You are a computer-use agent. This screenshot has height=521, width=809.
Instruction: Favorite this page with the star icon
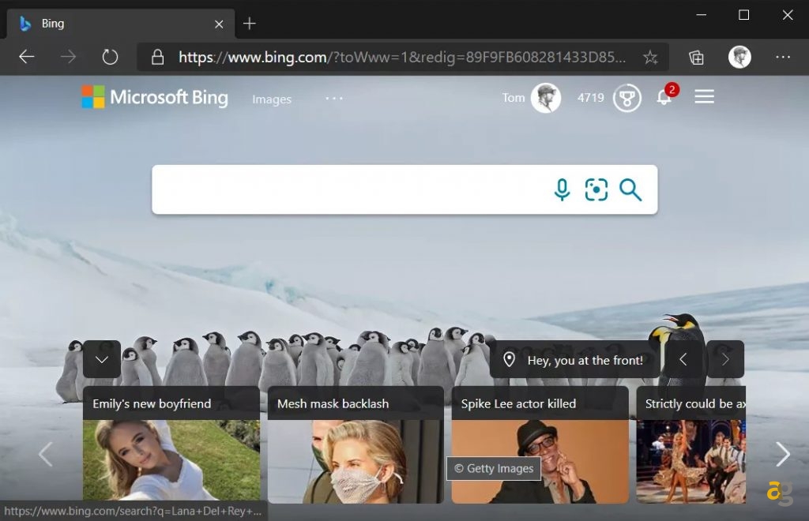tap(649, 57)
